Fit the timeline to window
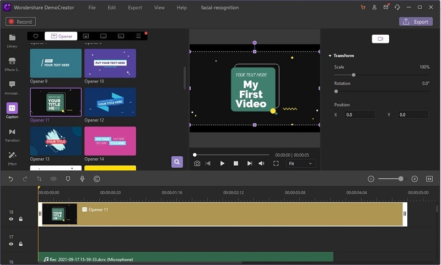 pos(429,179)
